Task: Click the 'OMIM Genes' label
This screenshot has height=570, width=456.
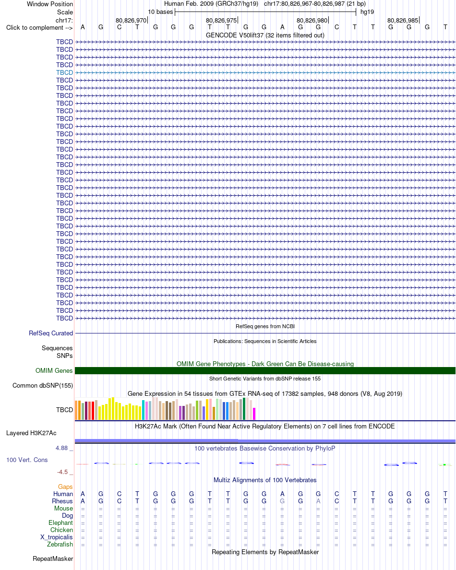Action: (x=54, y=370)
